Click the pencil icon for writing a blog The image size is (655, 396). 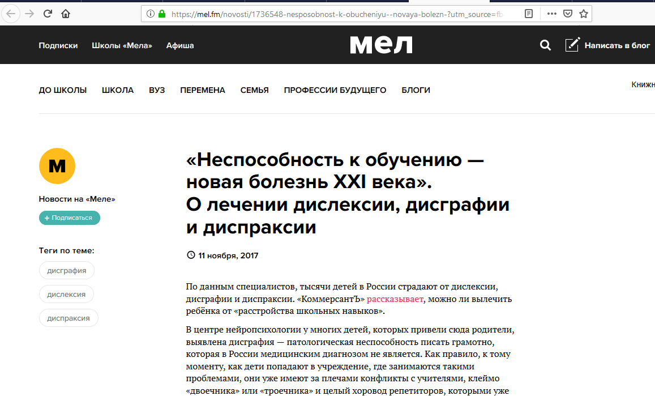[x=572, y=45]
